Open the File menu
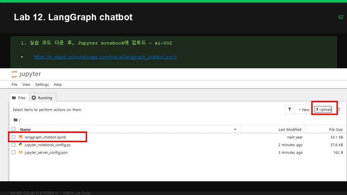 pos(14,84)
